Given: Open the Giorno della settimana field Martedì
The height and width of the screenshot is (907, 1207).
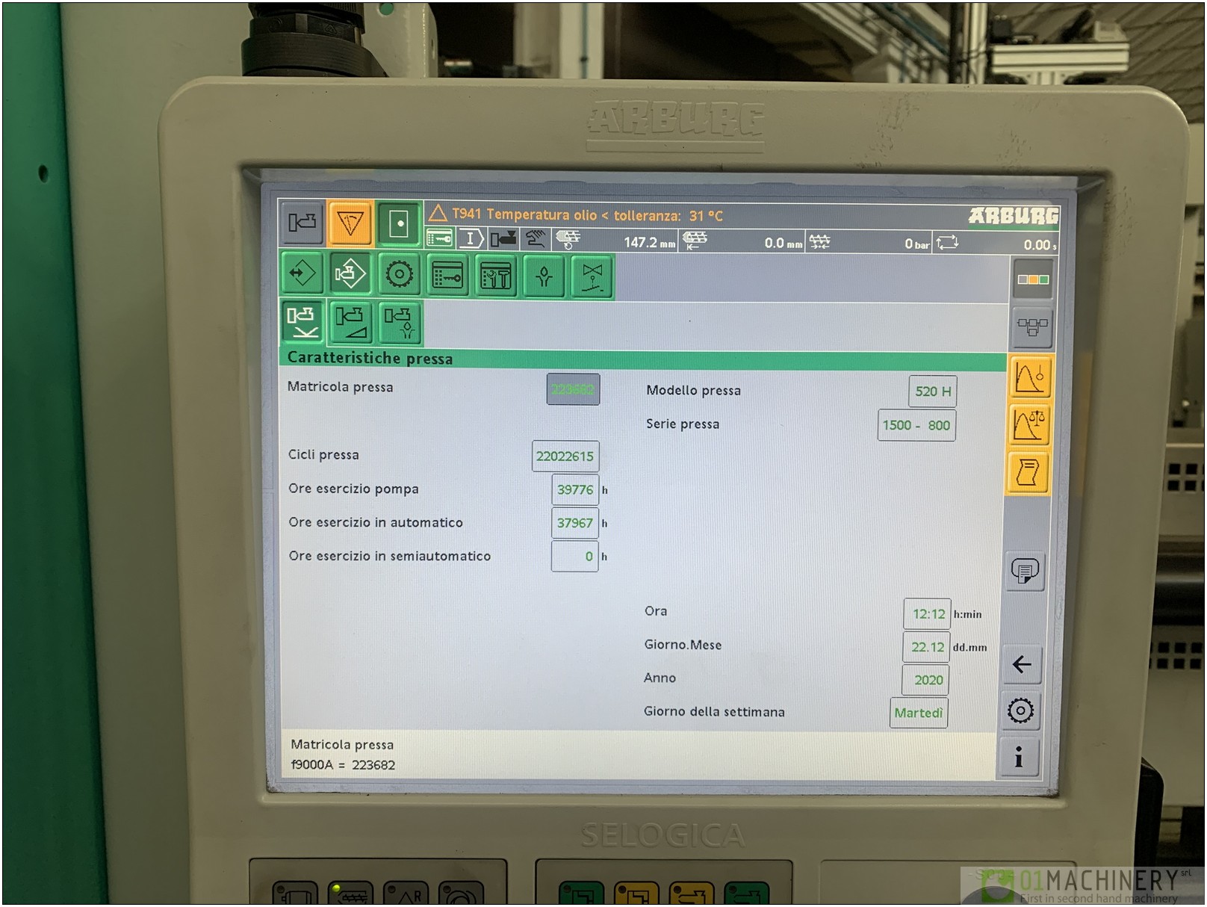Looking at the screenshot, I should click(x=919, y=713).
